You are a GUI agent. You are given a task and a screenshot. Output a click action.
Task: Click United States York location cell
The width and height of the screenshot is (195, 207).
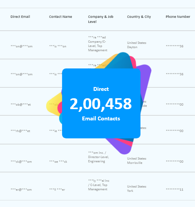coord(136,189)
